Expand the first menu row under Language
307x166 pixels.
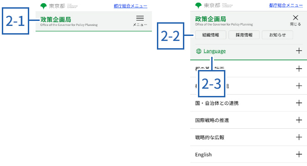(299, 69)
